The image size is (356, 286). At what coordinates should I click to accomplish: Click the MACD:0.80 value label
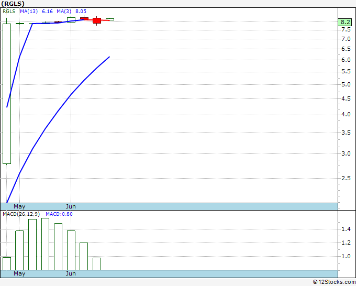point(59,214)
